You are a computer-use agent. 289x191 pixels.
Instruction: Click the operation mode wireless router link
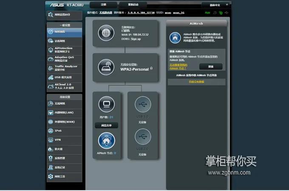point(106,12)
